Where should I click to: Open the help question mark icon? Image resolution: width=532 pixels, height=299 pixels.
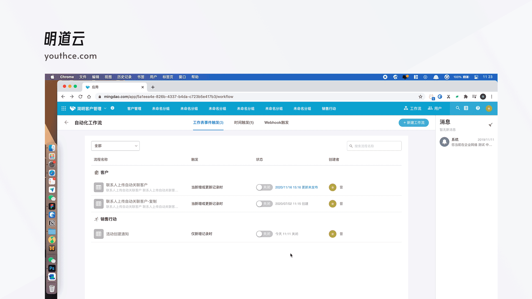pyautogui.click(x=478, y=108)
